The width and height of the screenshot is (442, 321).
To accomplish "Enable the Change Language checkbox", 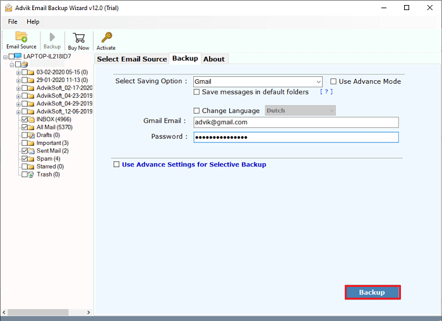I will [196, 110].
